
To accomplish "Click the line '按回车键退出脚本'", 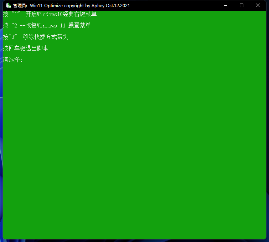I will click(26, 48).
